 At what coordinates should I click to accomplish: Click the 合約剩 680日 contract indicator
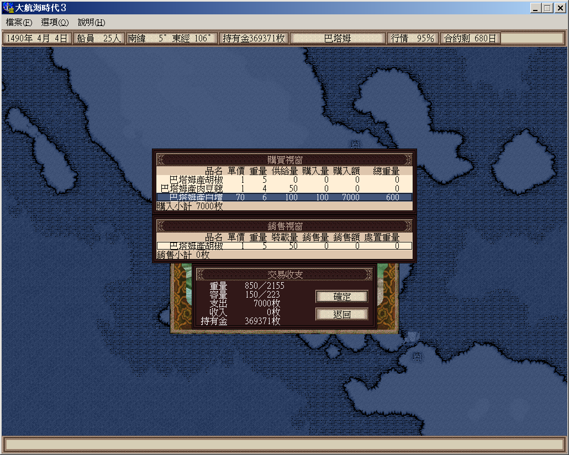coord(471,39)
